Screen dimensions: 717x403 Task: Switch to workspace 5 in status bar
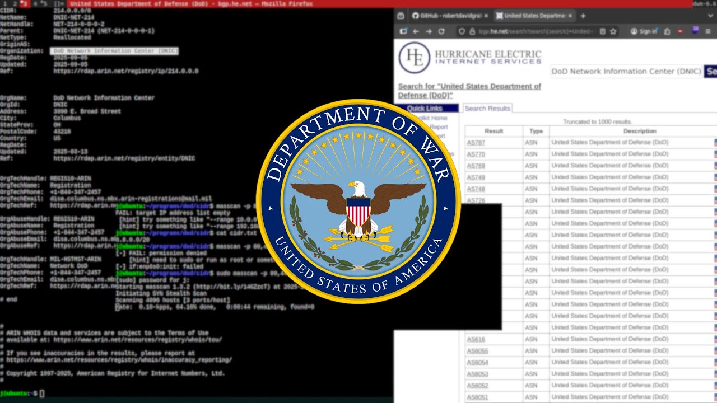pos(44,3)
